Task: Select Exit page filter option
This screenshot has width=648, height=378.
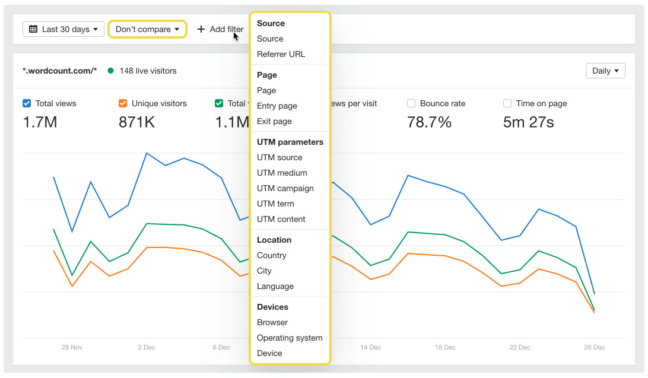Action: coord(274,121)
